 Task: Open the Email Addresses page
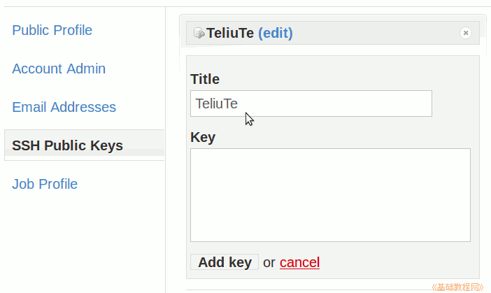pos(64,107)
